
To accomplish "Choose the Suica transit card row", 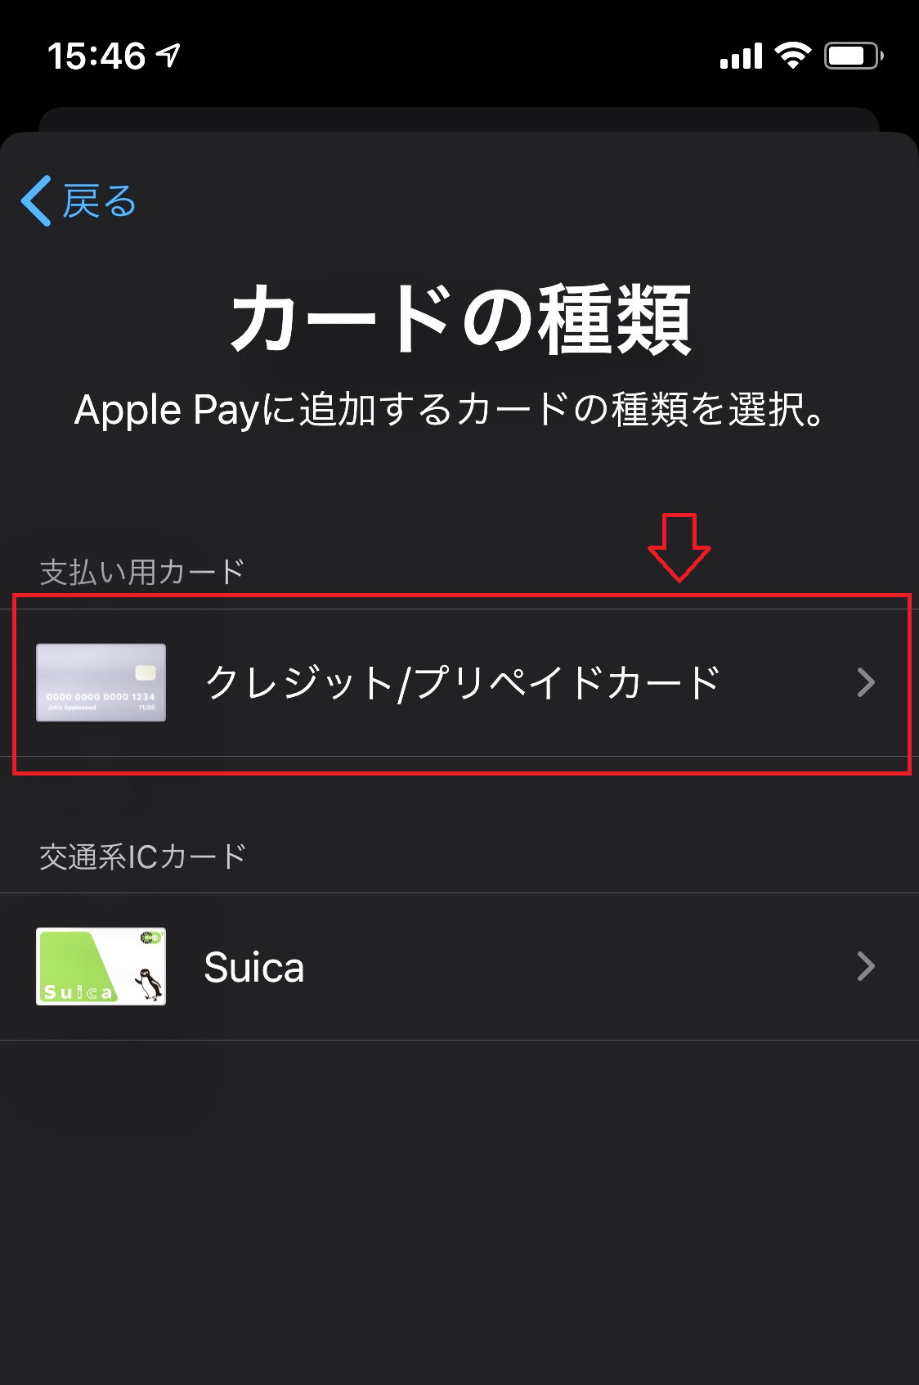I will click(459, 966).
